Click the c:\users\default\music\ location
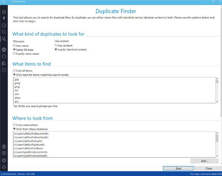The width and height of the screenshot is (222, 176). tap(28, 141)
